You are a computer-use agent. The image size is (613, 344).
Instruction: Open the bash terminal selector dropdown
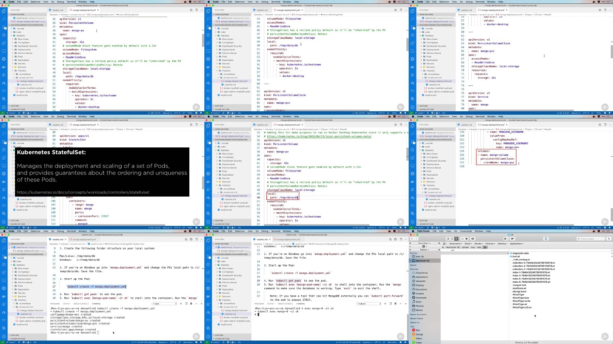(165, 304)
